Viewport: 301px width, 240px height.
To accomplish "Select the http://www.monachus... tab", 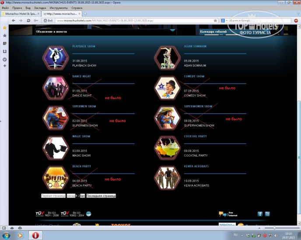I will 62,14.
